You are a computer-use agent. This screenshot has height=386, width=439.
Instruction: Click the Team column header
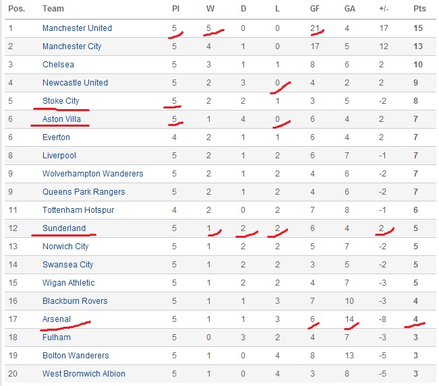53,9
